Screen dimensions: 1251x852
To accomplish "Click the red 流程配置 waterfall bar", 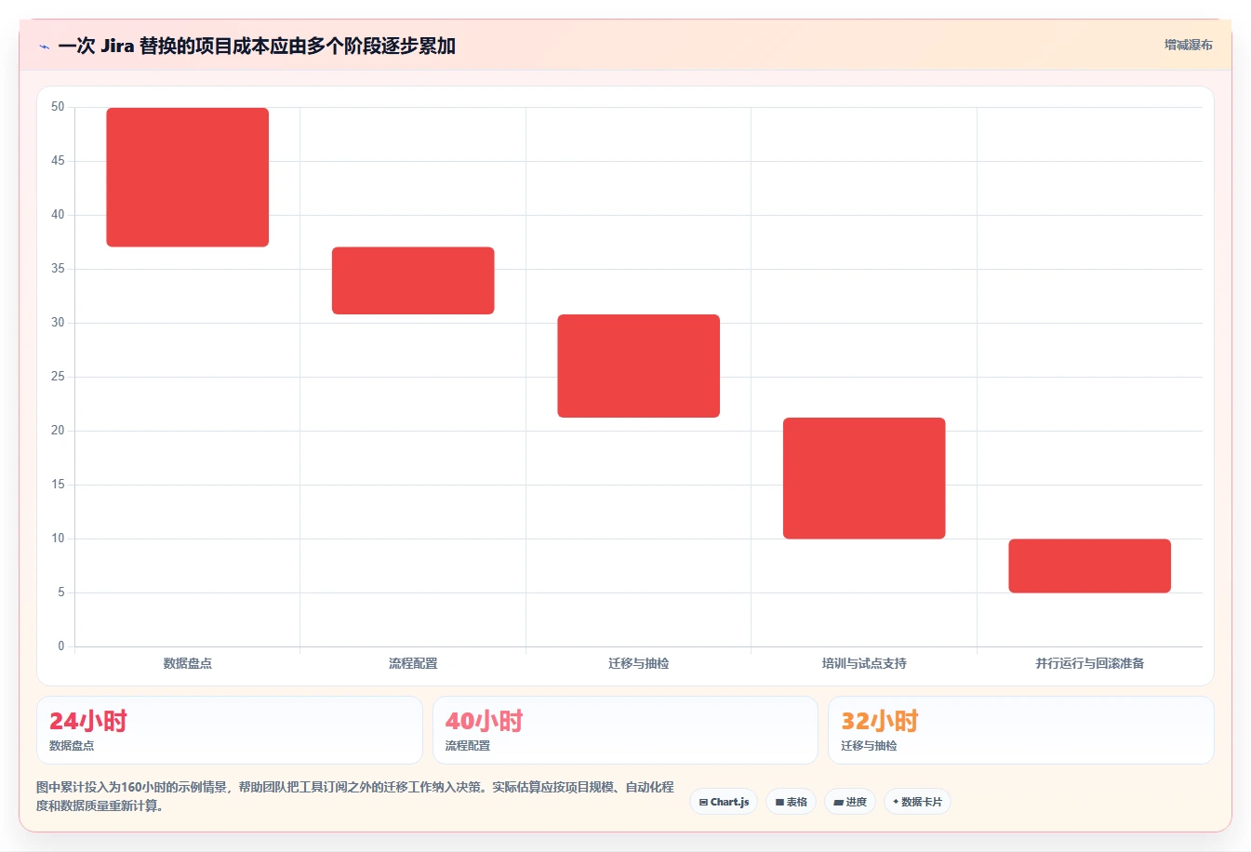I will 413,280.
